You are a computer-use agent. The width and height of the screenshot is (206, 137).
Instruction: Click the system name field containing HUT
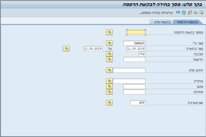click(x=138, y=103)
